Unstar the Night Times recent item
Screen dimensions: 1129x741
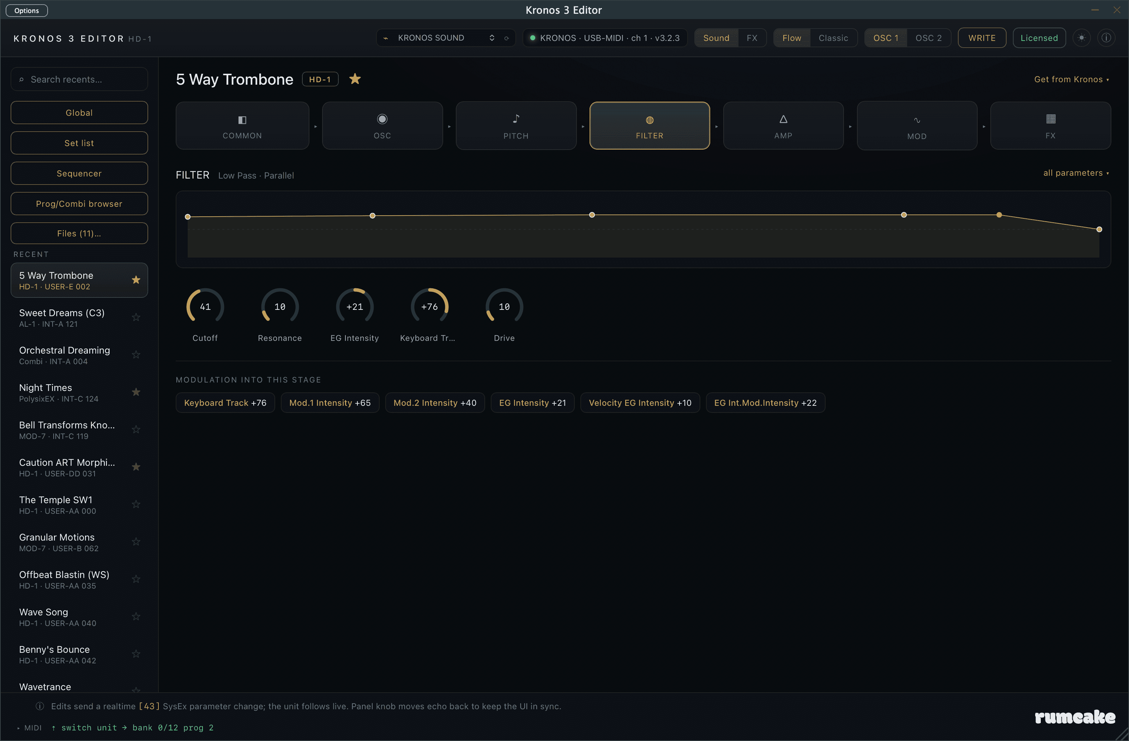pos(136,392)
